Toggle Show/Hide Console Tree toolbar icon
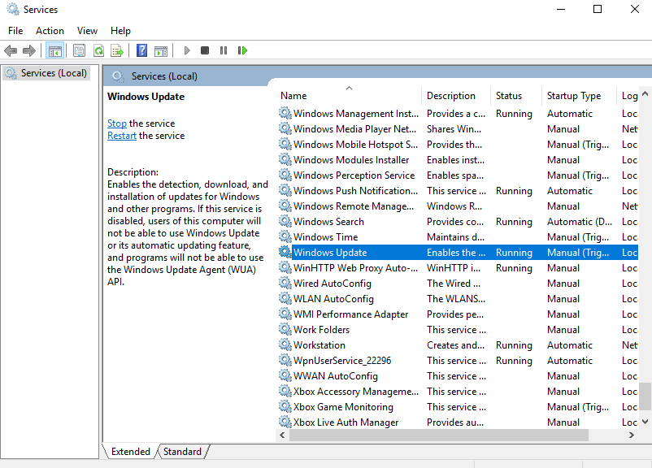The height and width of the screenshot is (468, 652). [x=55, y=50]
